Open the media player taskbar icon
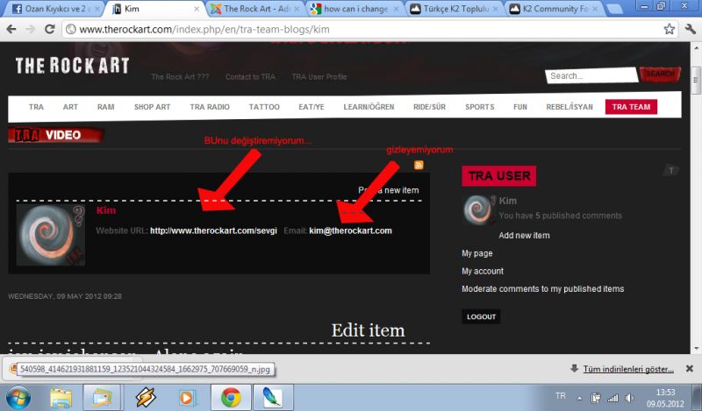 pyautogui.click(x=187, y=397)
